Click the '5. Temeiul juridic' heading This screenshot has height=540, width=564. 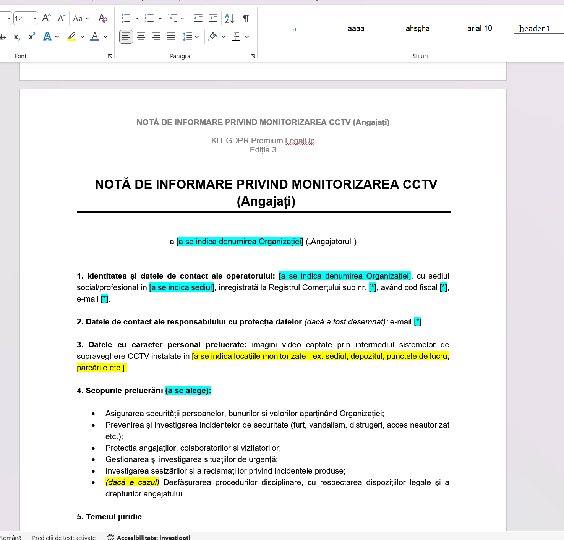click(109, 517)
